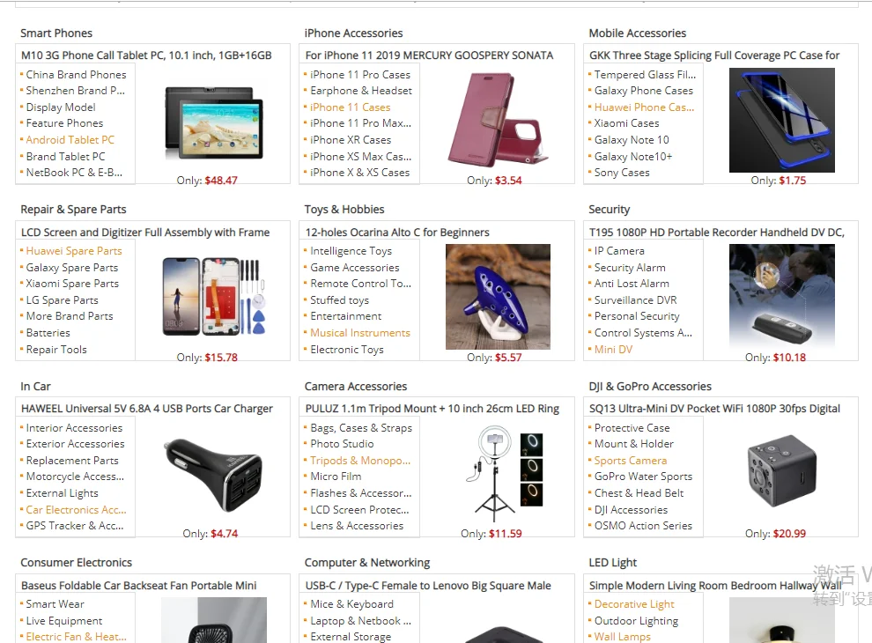Browse Car Electronics Accessories link
This screenshot has width=872, height=643.
[76, 509]
